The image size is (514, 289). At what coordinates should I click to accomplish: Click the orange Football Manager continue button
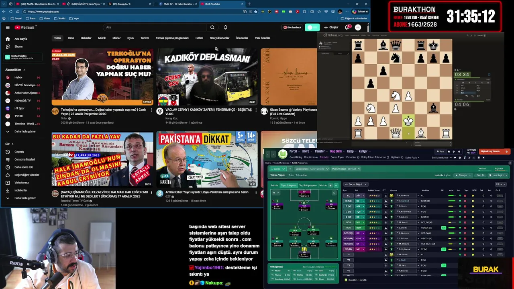pos(495,151)
